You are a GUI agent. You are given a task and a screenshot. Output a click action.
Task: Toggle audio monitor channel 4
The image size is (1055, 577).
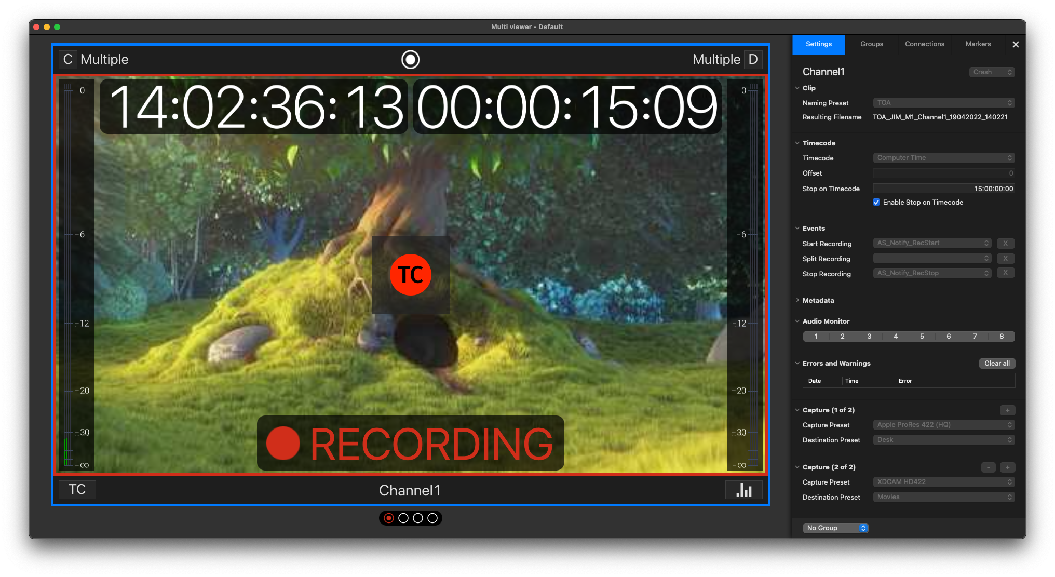click(896, 337)
